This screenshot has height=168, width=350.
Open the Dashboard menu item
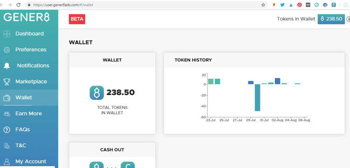pyautogui.click(x=29, y=34)
